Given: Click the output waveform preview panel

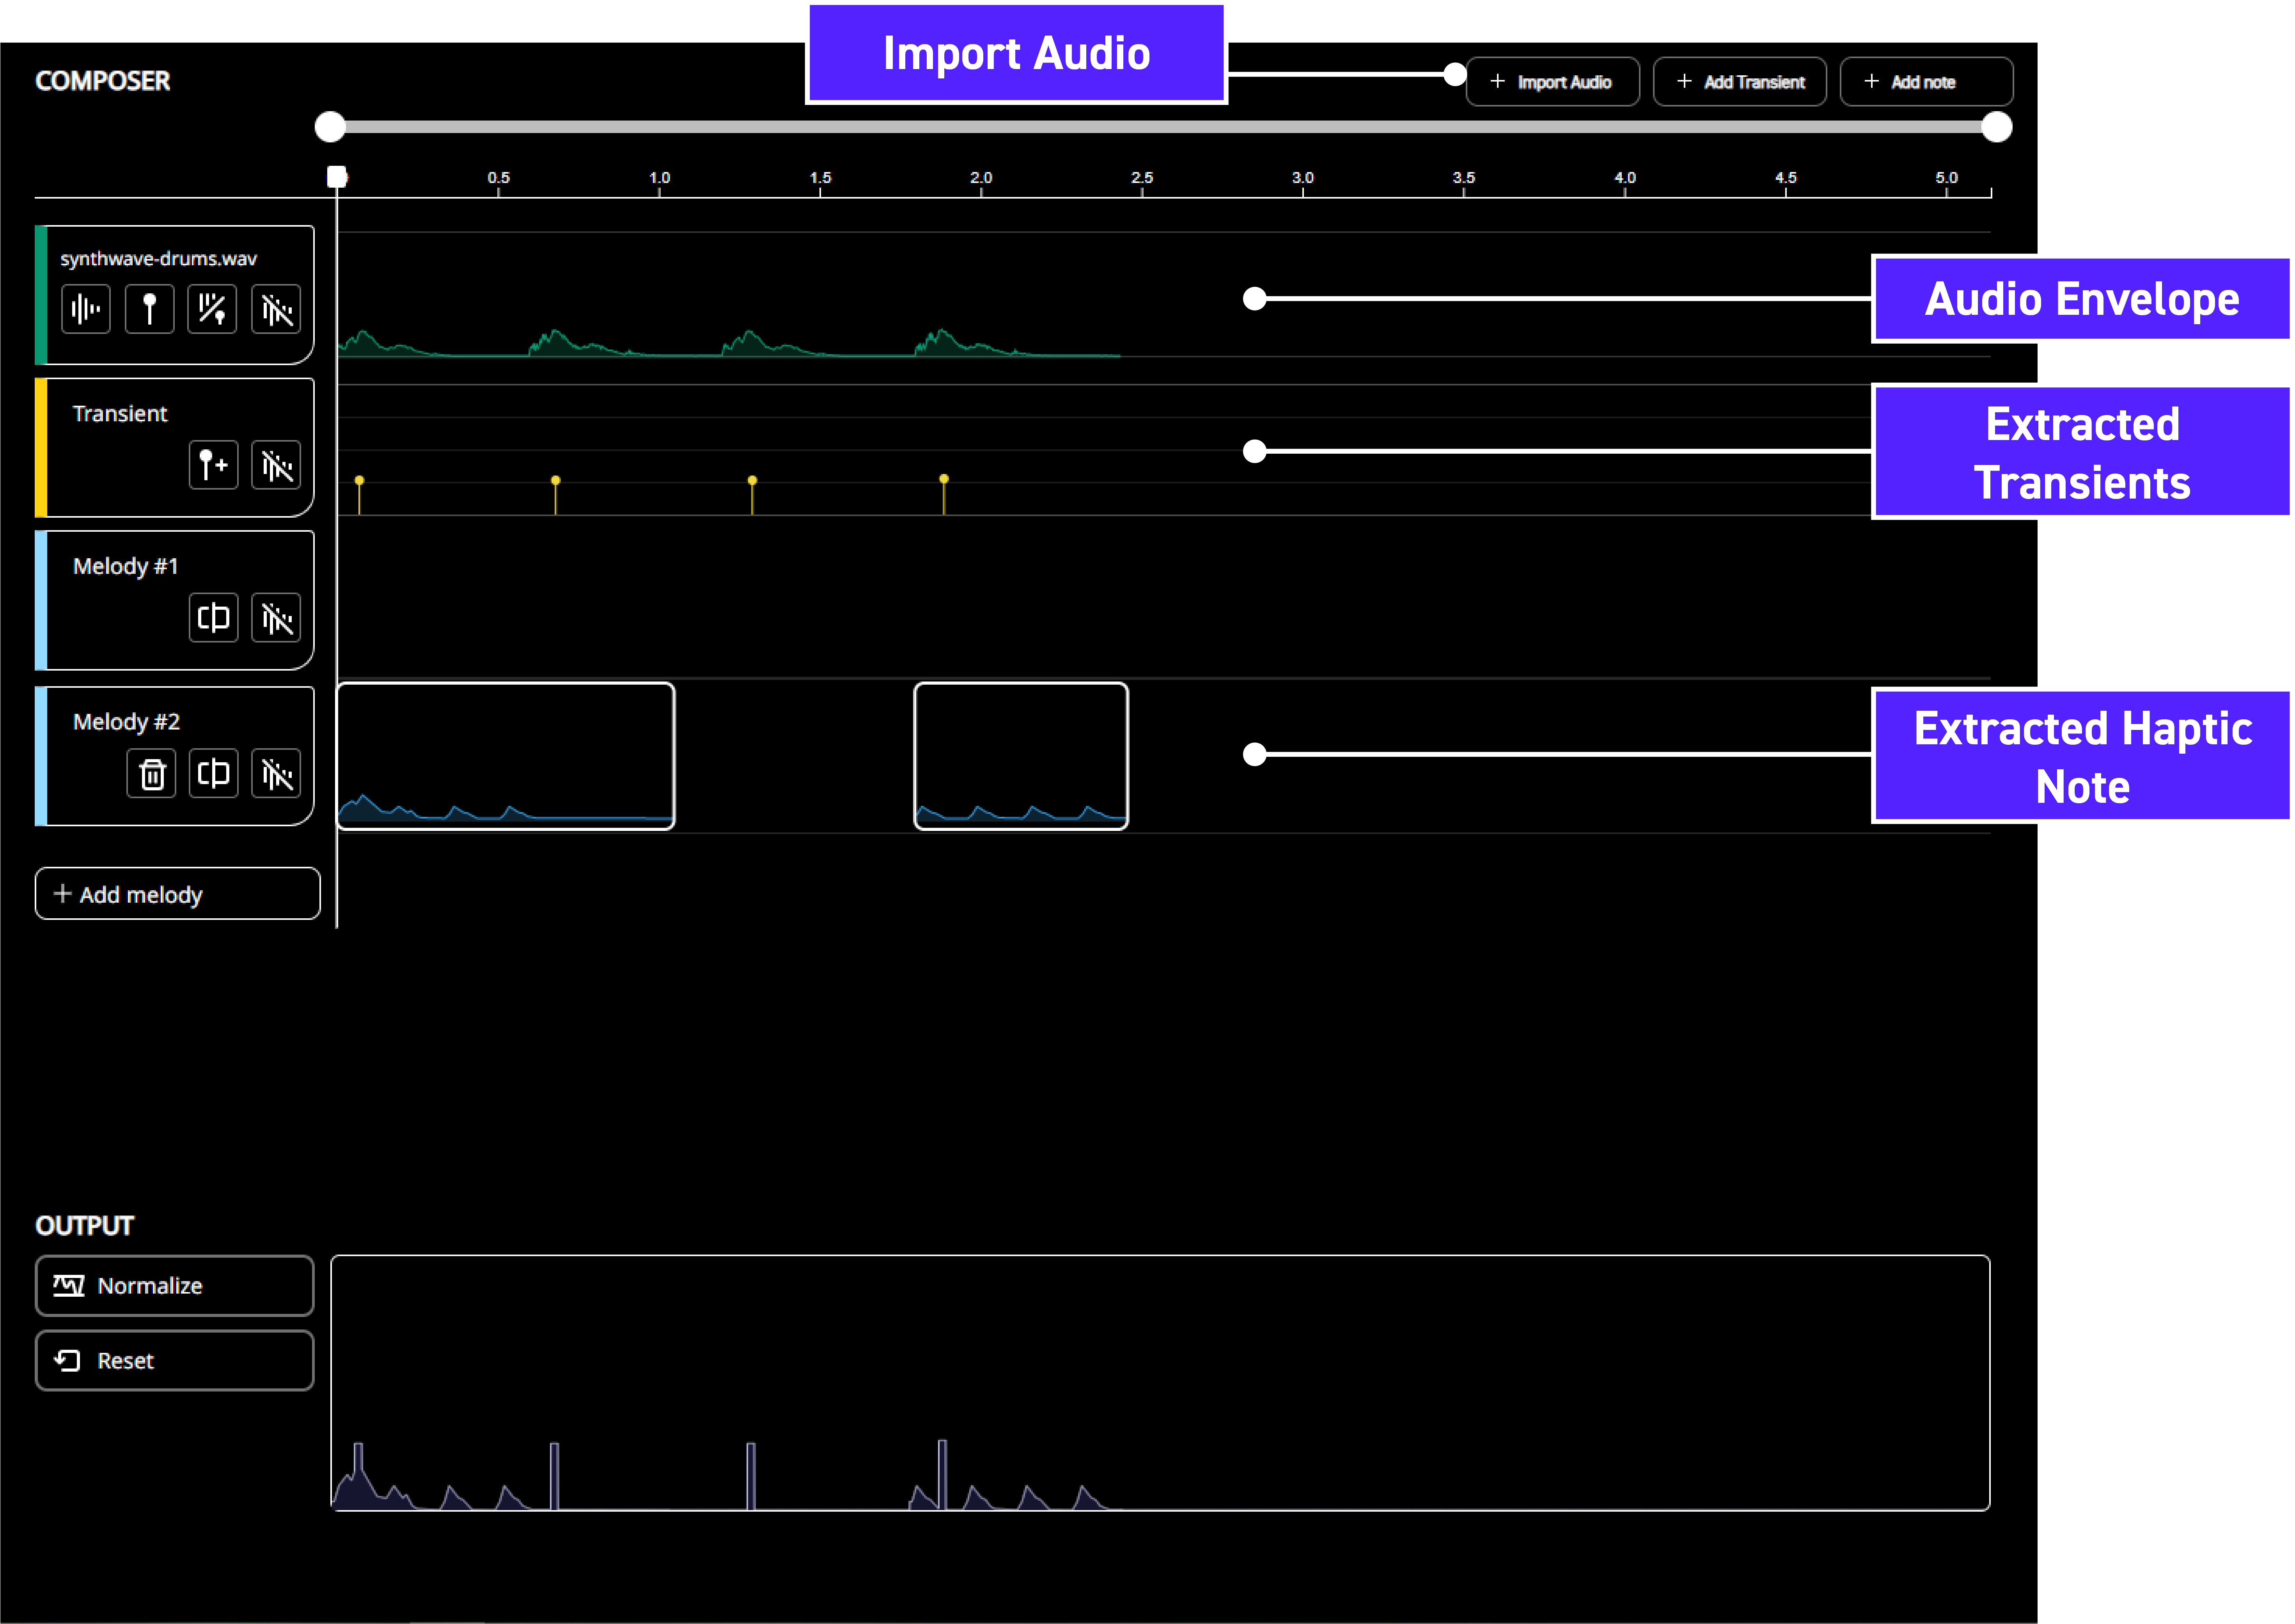Looking at the screenshot, I should 1160,1383.
